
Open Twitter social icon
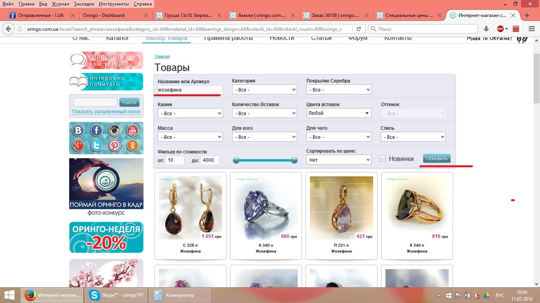coord(96,146)
